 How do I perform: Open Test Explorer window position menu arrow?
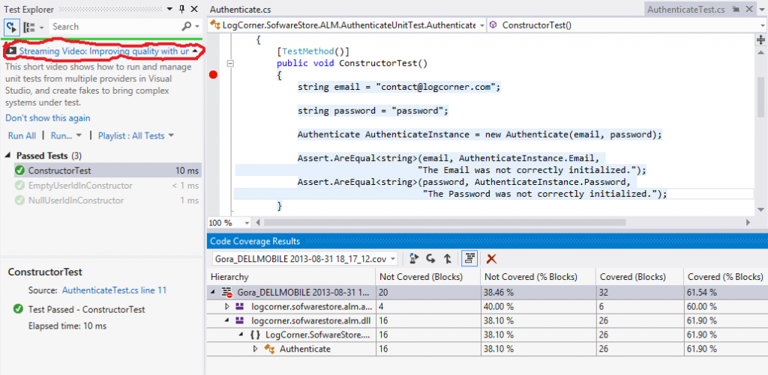pyautogui.click(x=169, y=9)
